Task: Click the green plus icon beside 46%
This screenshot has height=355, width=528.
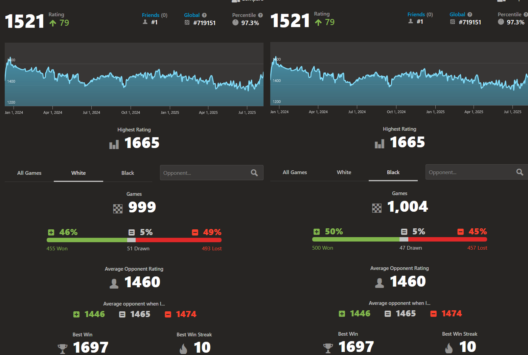Action: click(x=51, y=232)
